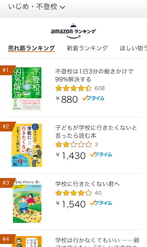Select the 売れ筋ランキング tab
The width and height of the screenshot is (147, 247).
point(32,48)
